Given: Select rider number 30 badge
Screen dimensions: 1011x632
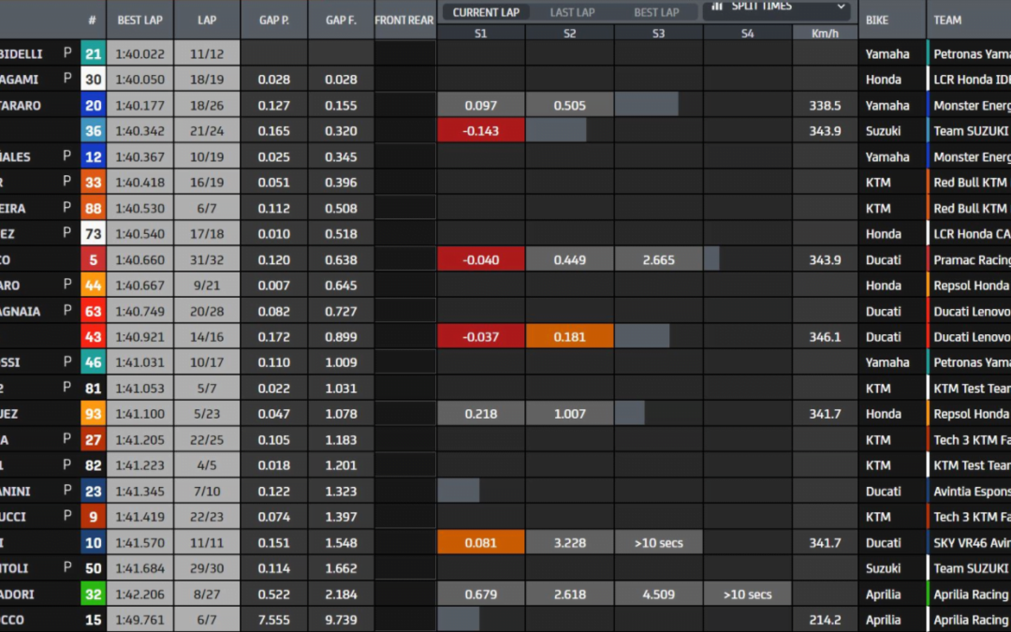Looking at the screenshot, I should (x=93, y=80).
